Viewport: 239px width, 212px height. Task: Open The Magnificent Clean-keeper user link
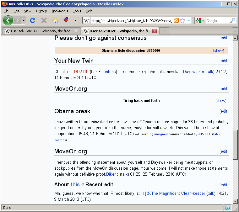[x=178, y=193]
